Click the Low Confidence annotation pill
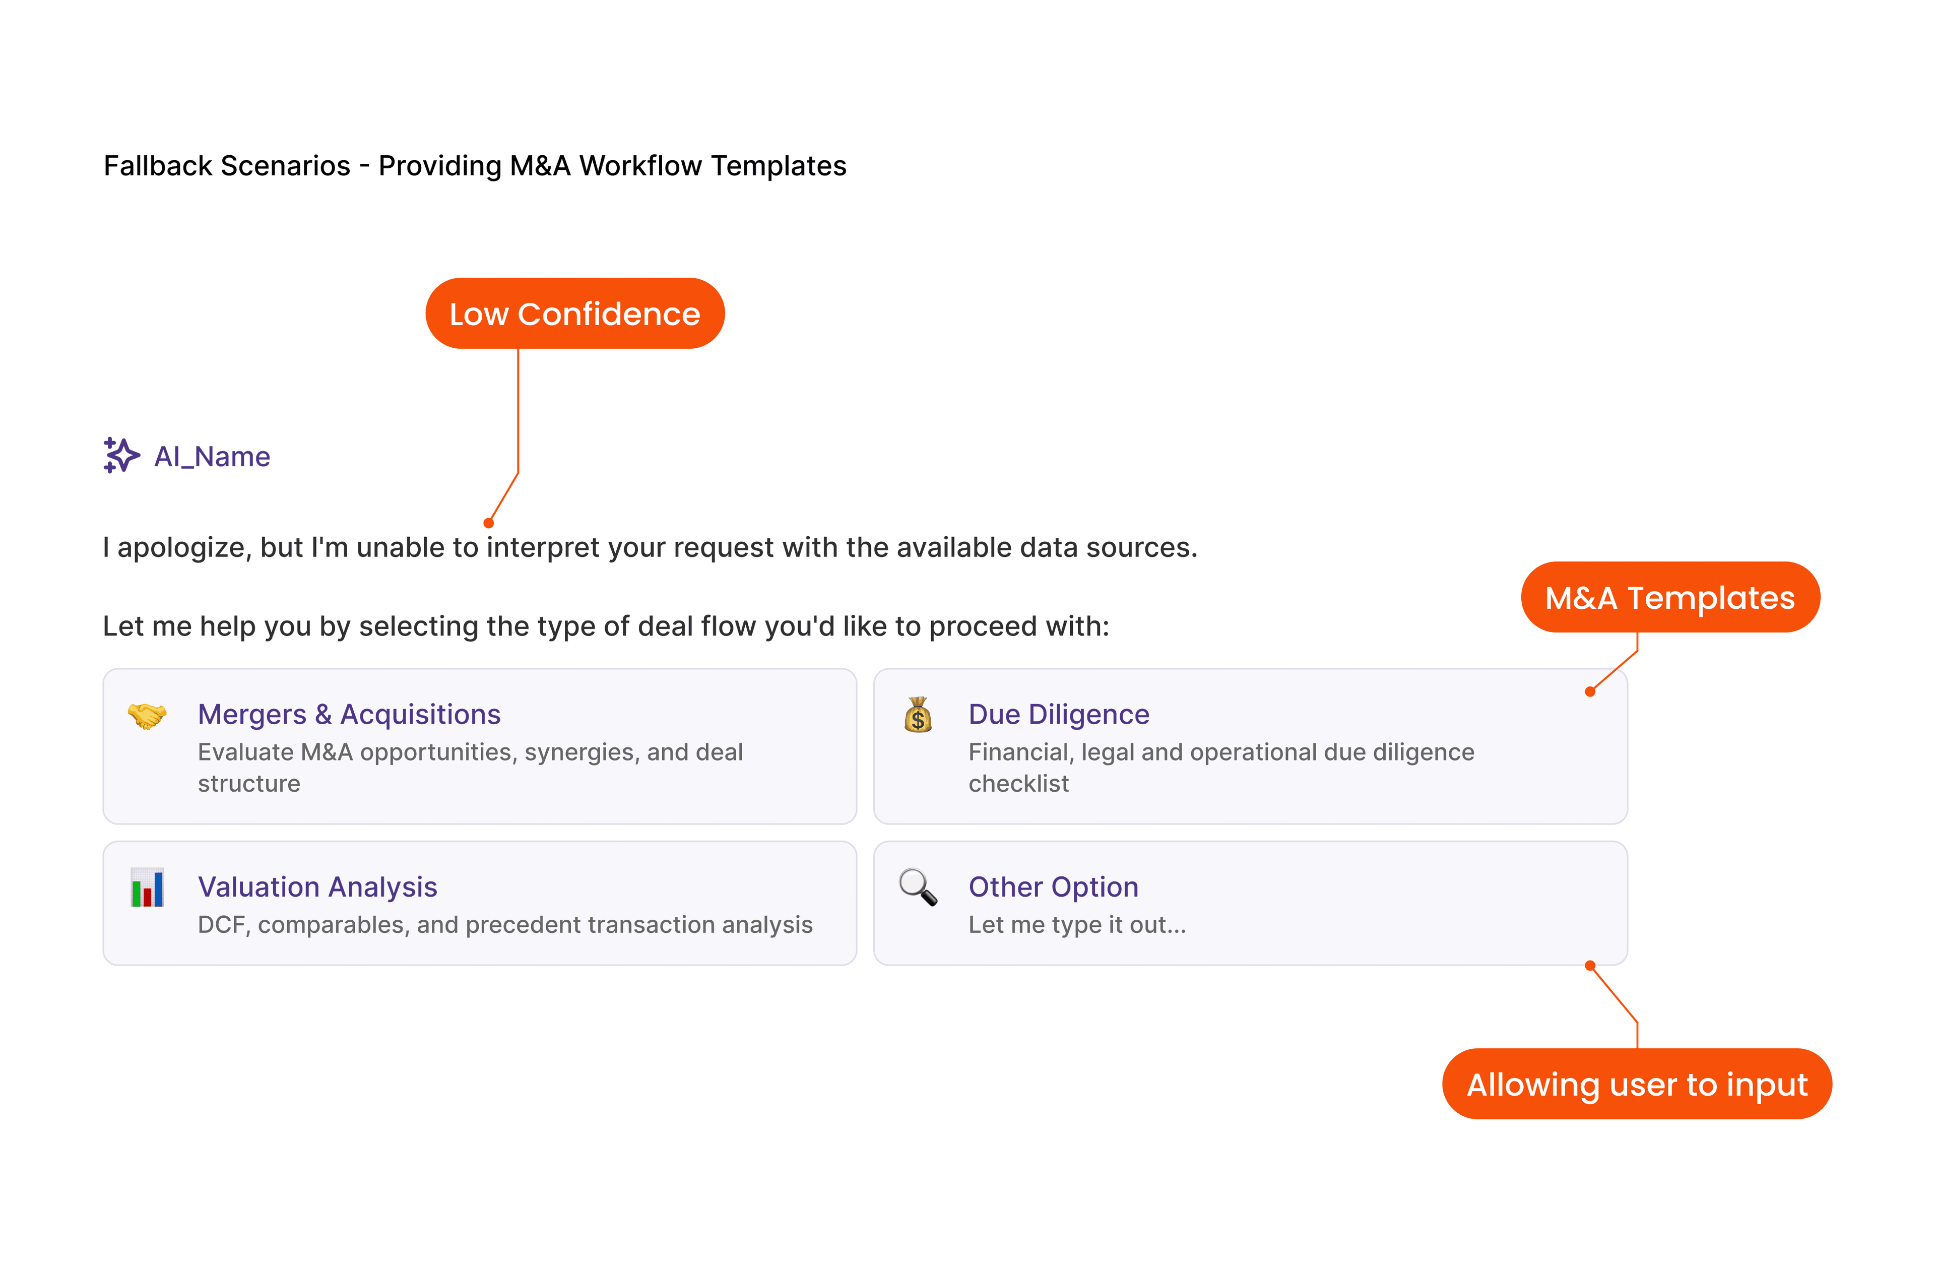The image size is (1935, 1265). [575, 313]
